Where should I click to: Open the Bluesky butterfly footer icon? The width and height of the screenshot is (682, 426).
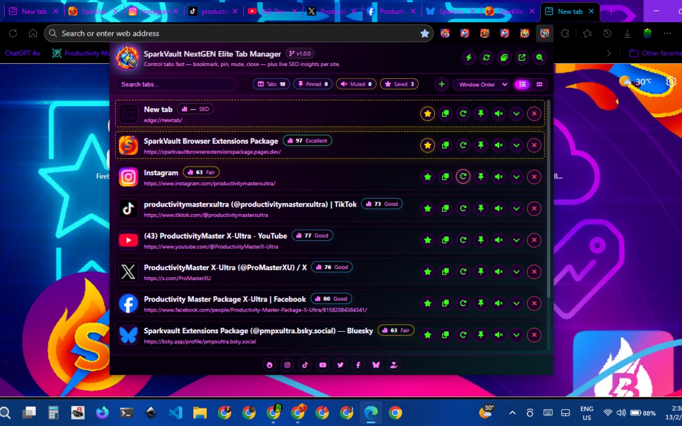[x=376, y=365]
